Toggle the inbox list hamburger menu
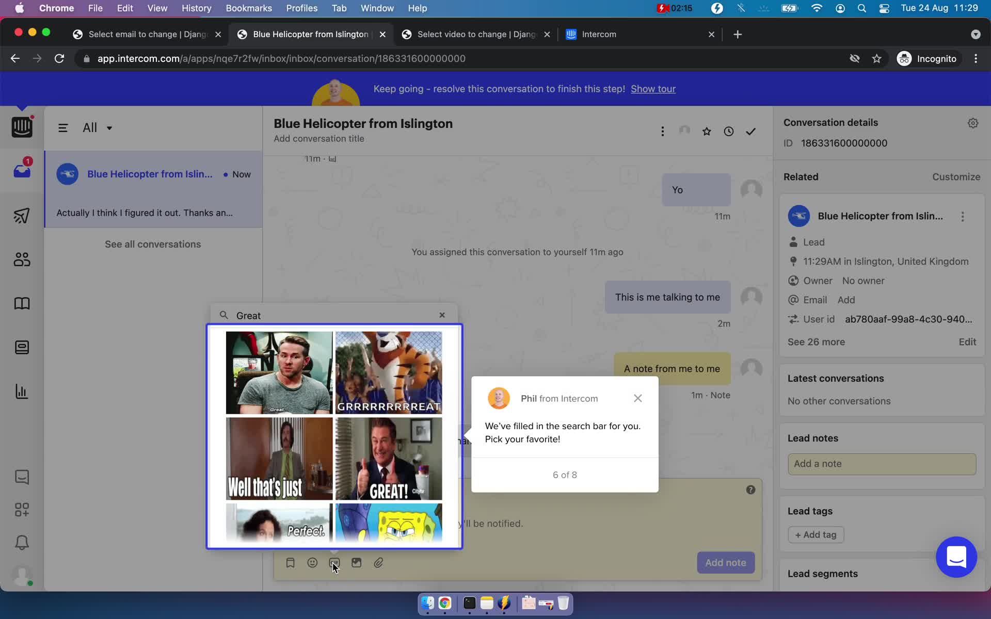This screenshot has height=619, width=991. (63, 128)
